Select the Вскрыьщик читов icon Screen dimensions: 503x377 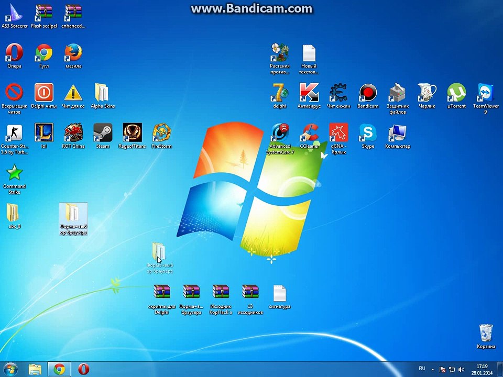15,98
